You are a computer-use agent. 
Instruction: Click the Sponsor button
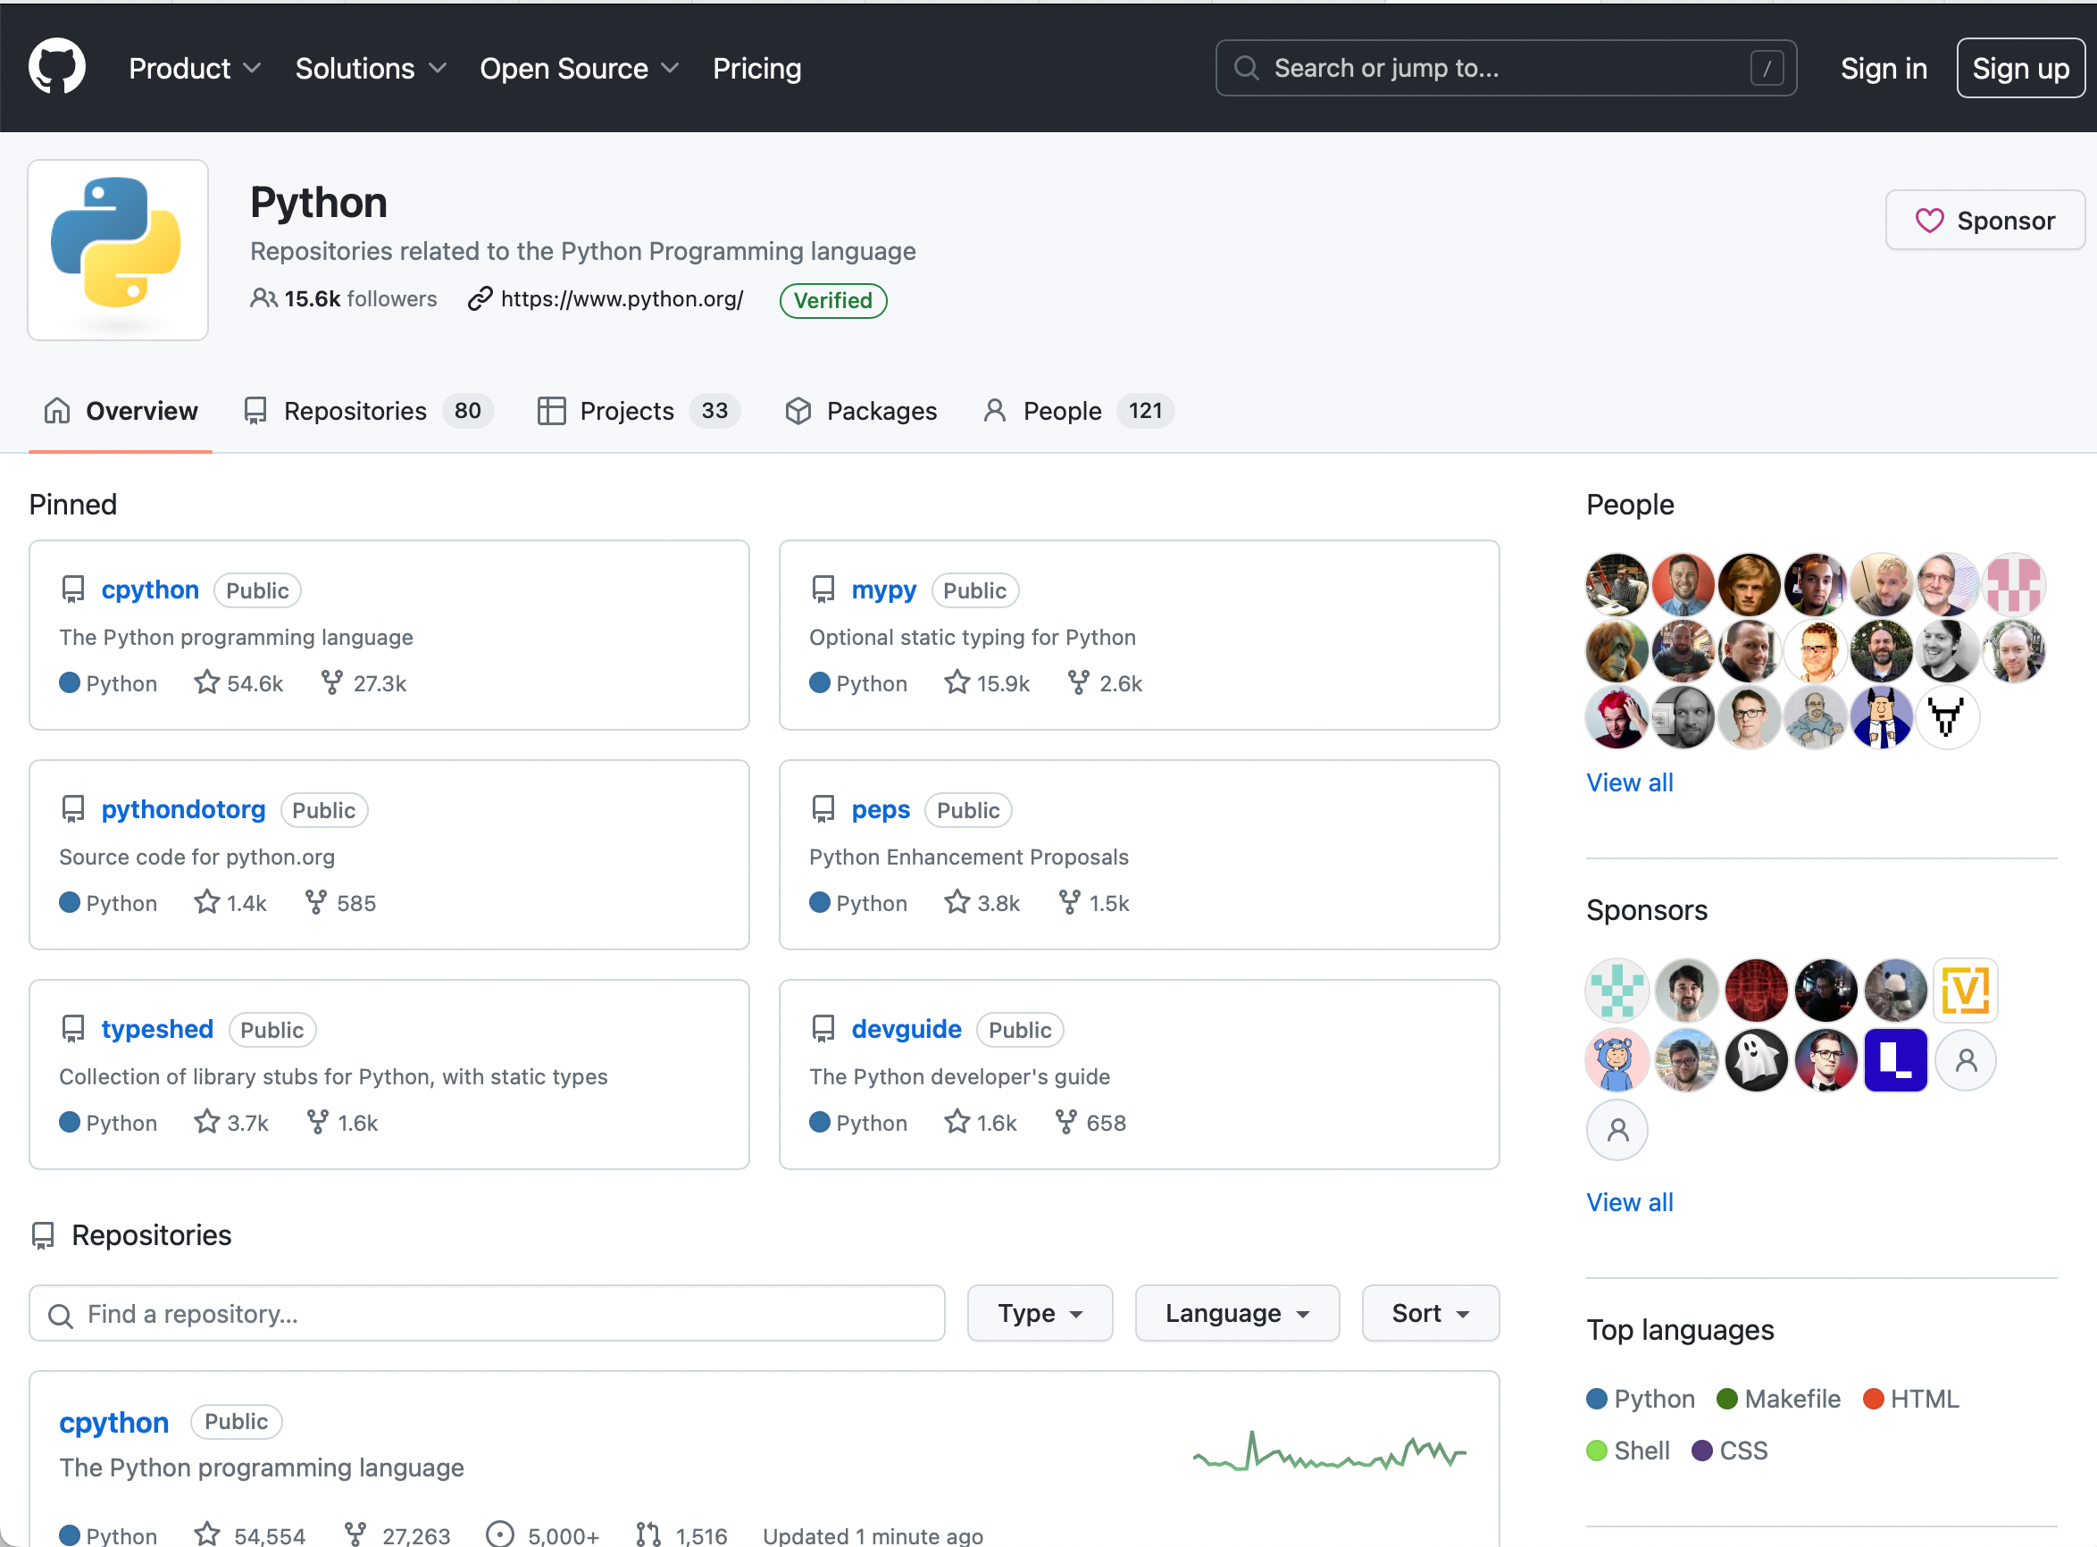tap(1984, 220)
